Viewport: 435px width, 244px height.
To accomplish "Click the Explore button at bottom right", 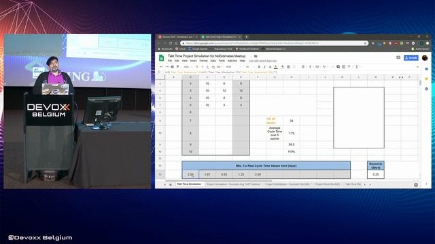I will [416, 185].
